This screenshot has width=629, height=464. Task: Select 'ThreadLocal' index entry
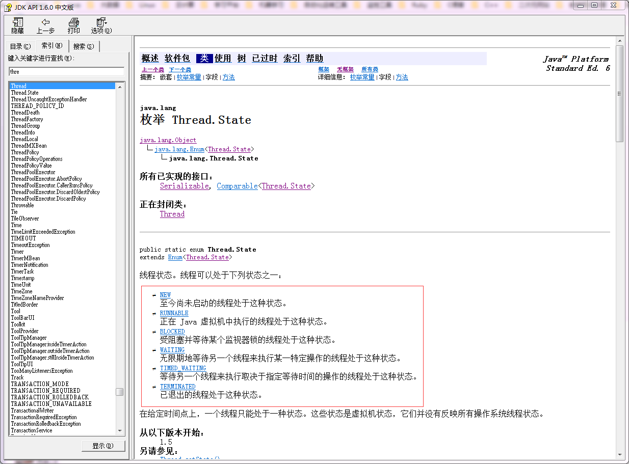tap(24, 139)
